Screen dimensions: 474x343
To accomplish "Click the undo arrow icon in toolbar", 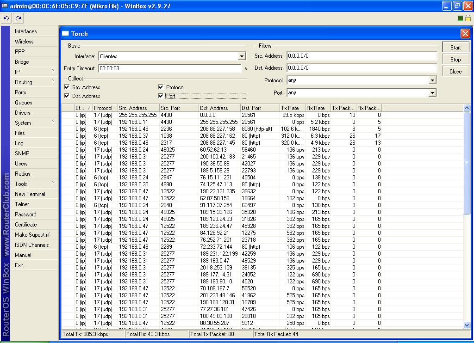I will pyautogui.click(x=6, y=18).
